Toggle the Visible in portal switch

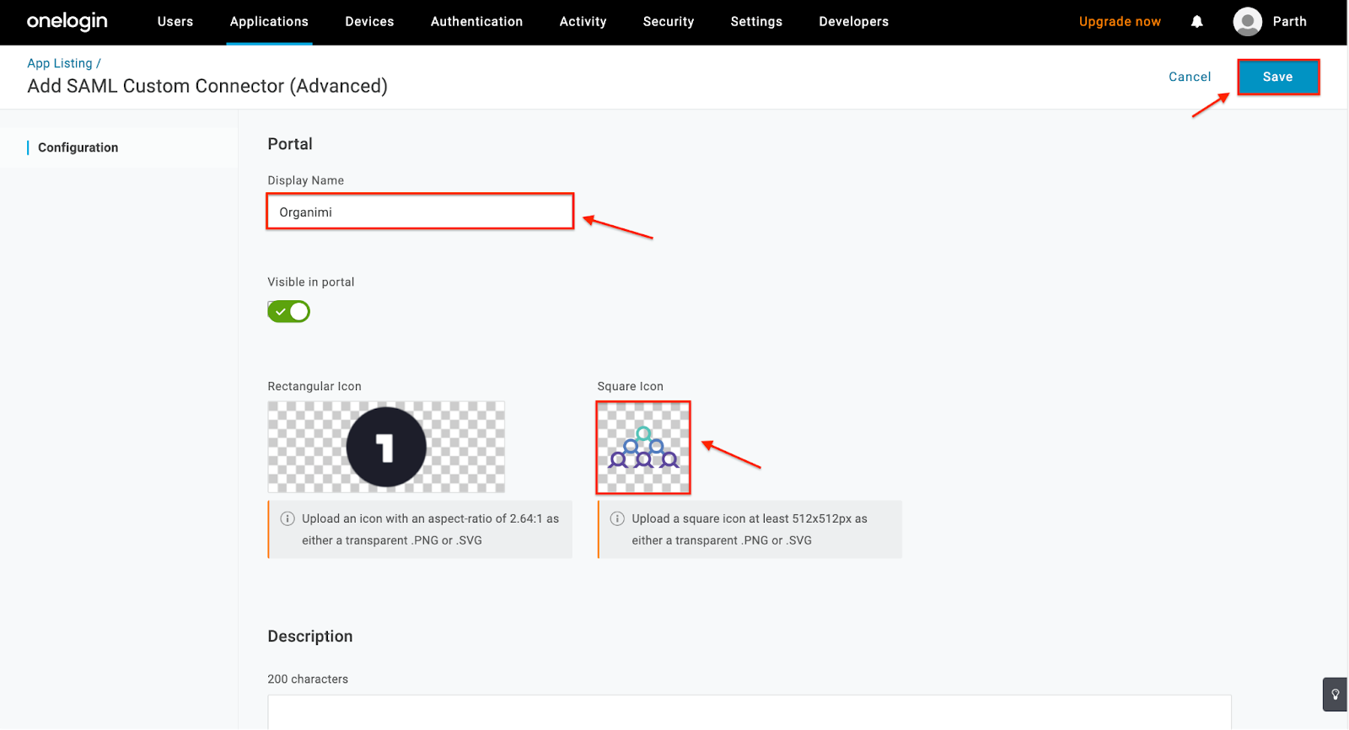click(x=289, y=312)
